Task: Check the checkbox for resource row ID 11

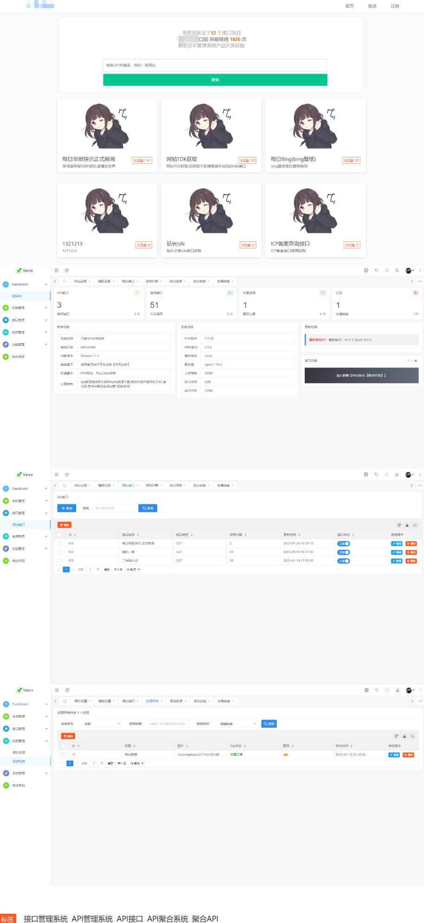Action: click(63, 755)
